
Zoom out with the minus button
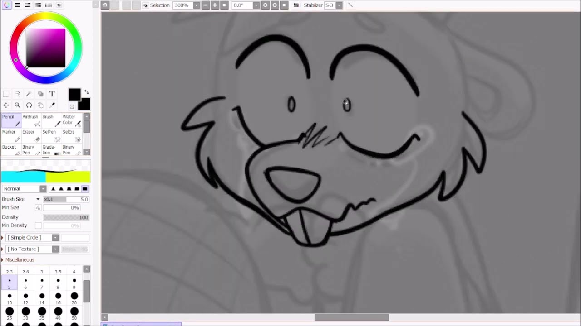pos(205,5)
